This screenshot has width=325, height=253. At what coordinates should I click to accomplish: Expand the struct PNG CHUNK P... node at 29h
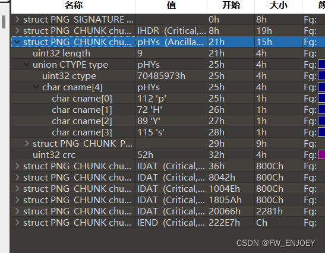(x=27, y=143)
